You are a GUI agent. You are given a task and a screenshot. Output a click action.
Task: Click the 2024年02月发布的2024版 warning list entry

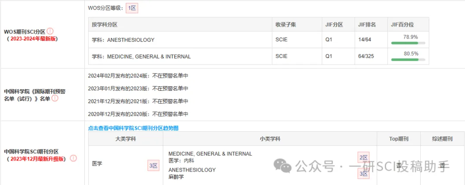(138, 76)
